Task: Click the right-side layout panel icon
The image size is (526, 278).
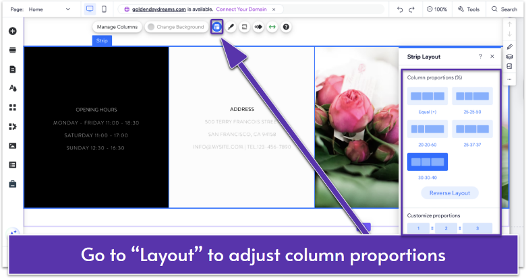Action: click(x=510, y=66)
